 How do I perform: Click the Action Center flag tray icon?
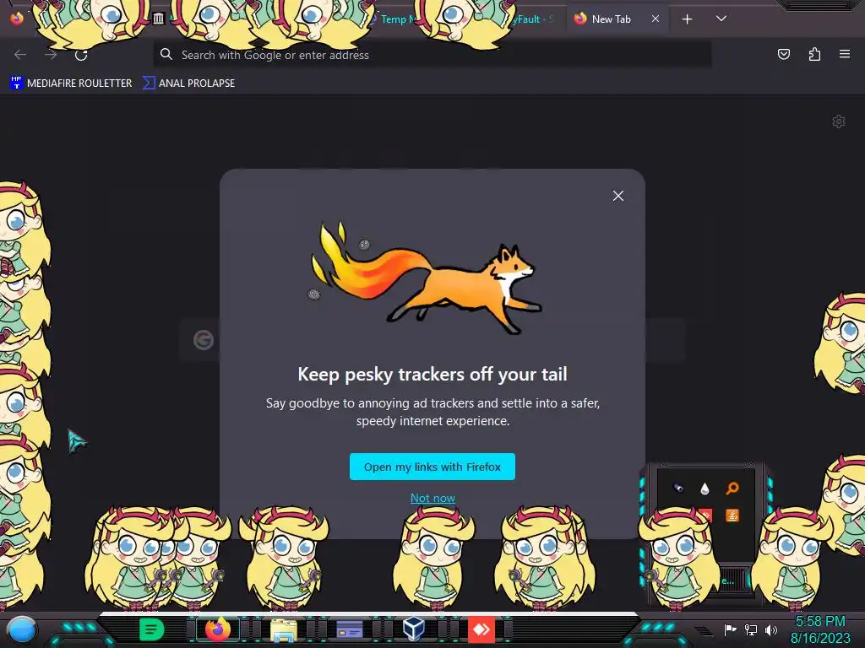(x=730, y=629)
